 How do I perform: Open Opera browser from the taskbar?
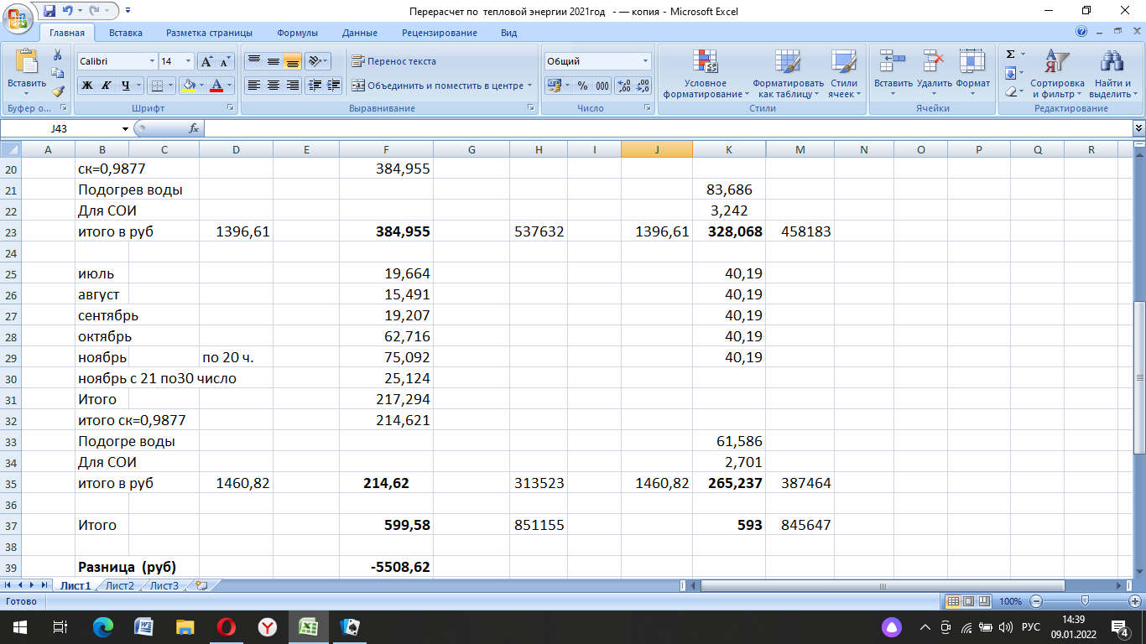click(226, 627)
